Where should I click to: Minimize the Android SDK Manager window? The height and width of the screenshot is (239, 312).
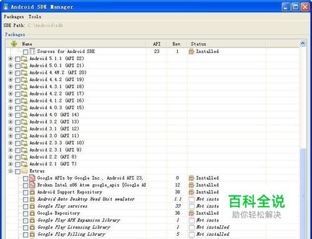pos(286,7)
